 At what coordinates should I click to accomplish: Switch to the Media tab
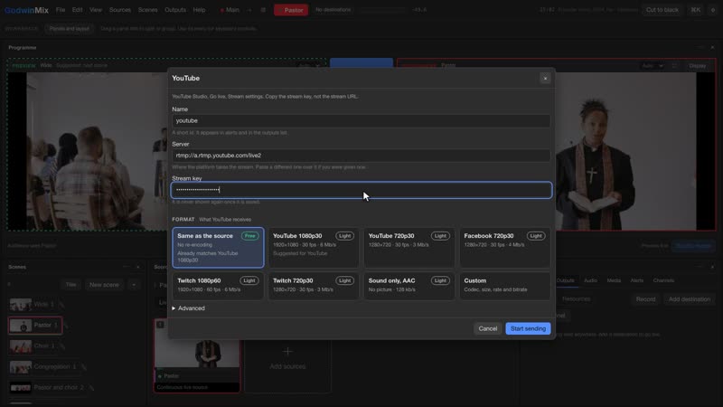614,280
